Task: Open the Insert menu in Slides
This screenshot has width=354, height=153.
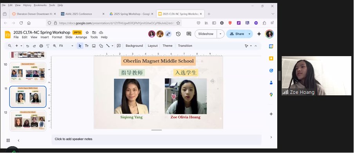Action: coord(45,37)
